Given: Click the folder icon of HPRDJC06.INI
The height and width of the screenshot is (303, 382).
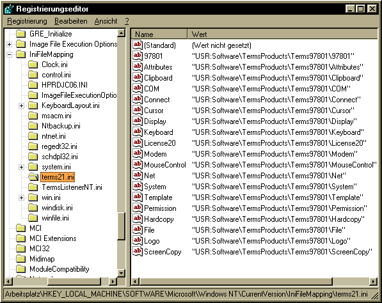Looking at the screenshot, I should (33, 85).
